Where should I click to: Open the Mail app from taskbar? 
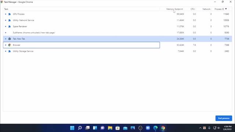[125, 128]
